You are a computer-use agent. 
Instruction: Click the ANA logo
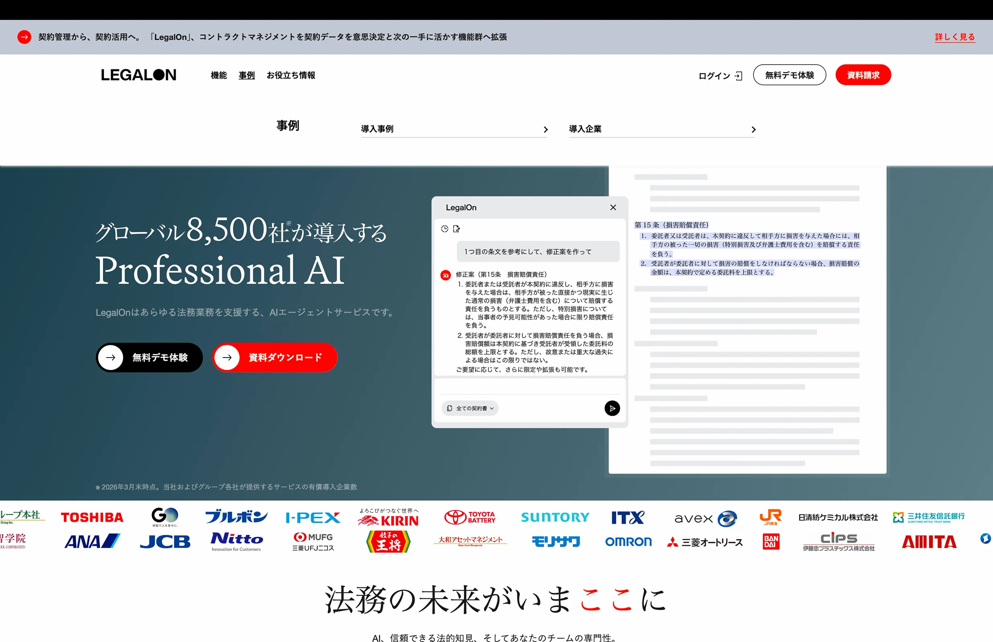[92, 541]
